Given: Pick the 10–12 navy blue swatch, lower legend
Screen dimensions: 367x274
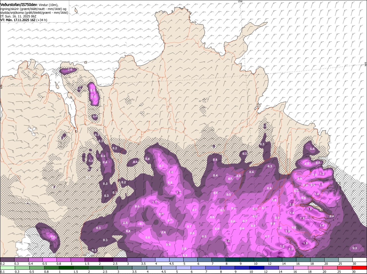Looking at the screenshot, I should click(x=257, y=268).
